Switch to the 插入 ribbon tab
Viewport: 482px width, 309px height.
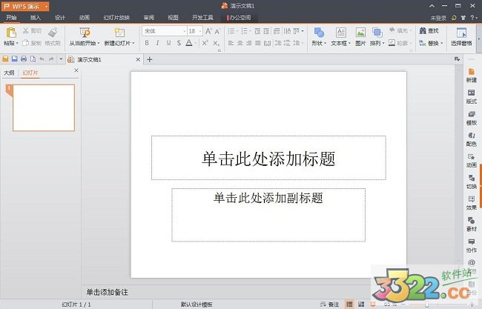pyautogui.click(x=35, y=16)
